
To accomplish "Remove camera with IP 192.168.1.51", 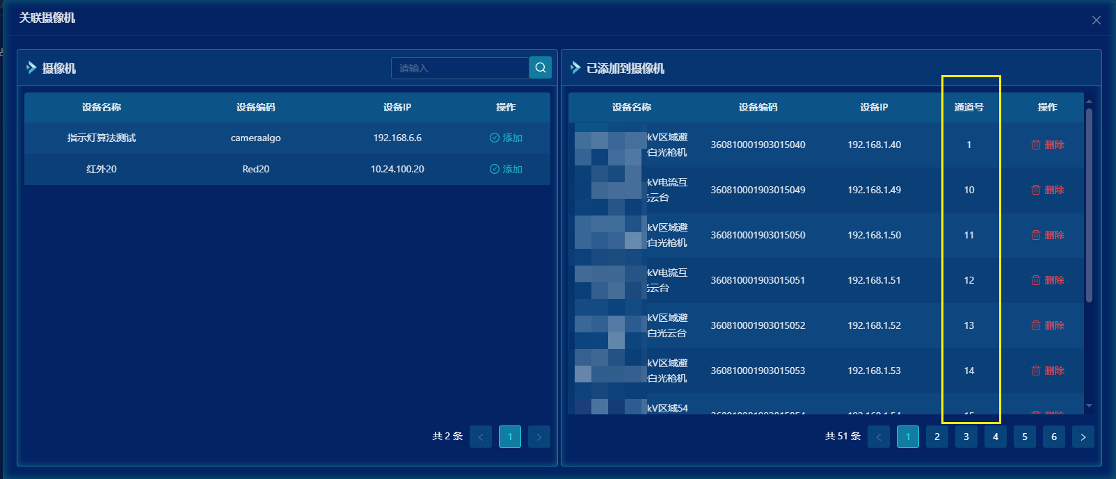I will [x=1047, y=280].
